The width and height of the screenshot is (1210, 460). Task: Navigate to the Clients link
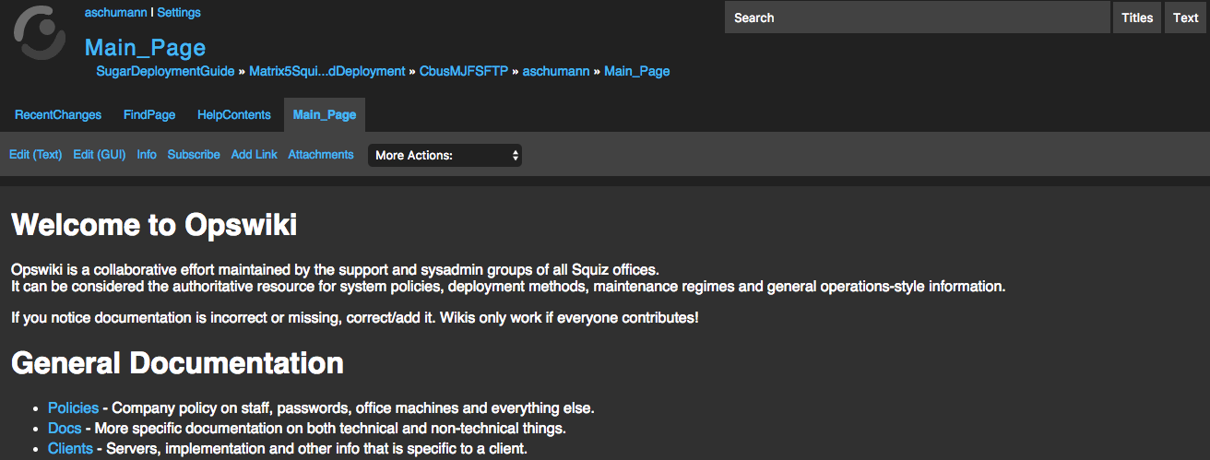pyautogui.click(x=70, y=449)
